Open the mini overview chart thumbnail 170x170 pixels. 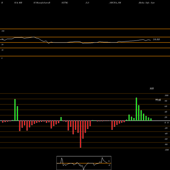(84, 163)
